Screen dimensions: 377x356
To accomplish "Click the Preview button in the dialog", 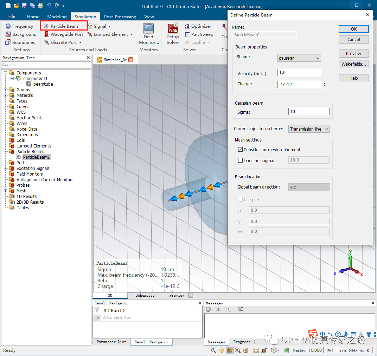I will tap(354, 53).
